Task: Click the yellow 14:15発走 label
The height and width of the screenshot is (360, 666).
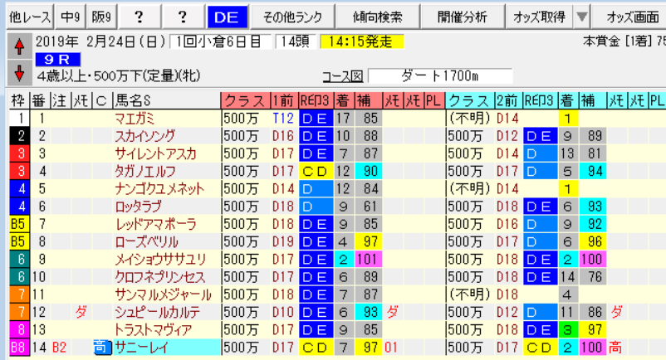Action: 362,42
